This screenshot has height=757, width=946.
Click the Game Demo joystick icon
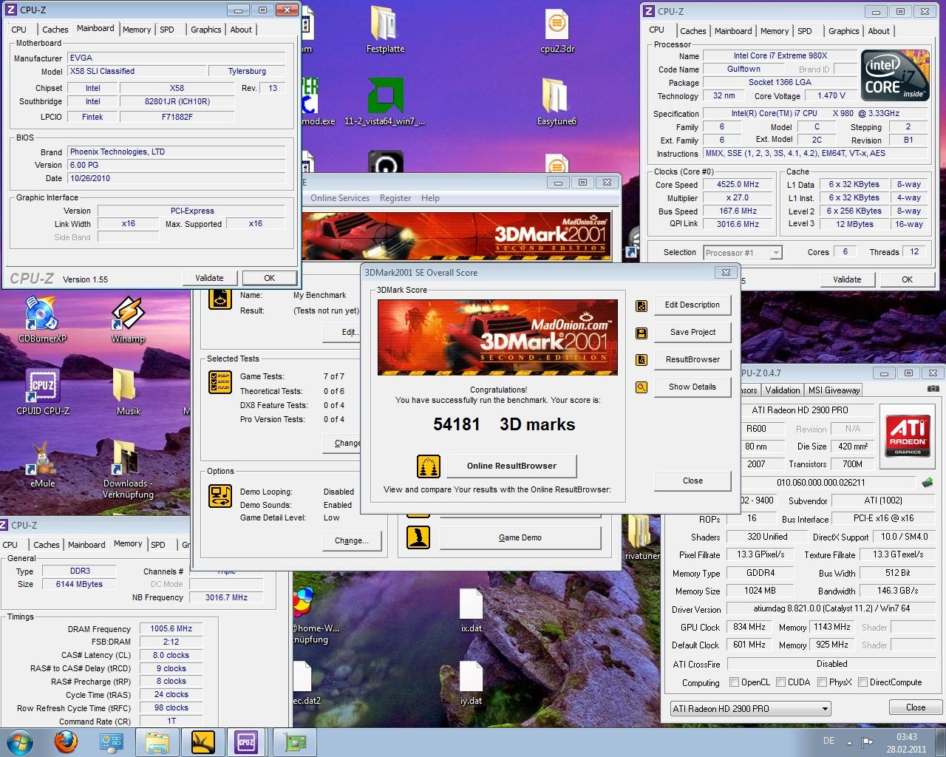(418, 537)
